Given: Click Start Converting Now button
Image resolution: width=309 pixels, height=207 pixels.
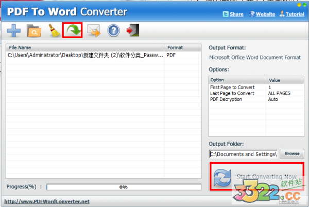Looking at the screenshot, I should click(x=257, y=177).
